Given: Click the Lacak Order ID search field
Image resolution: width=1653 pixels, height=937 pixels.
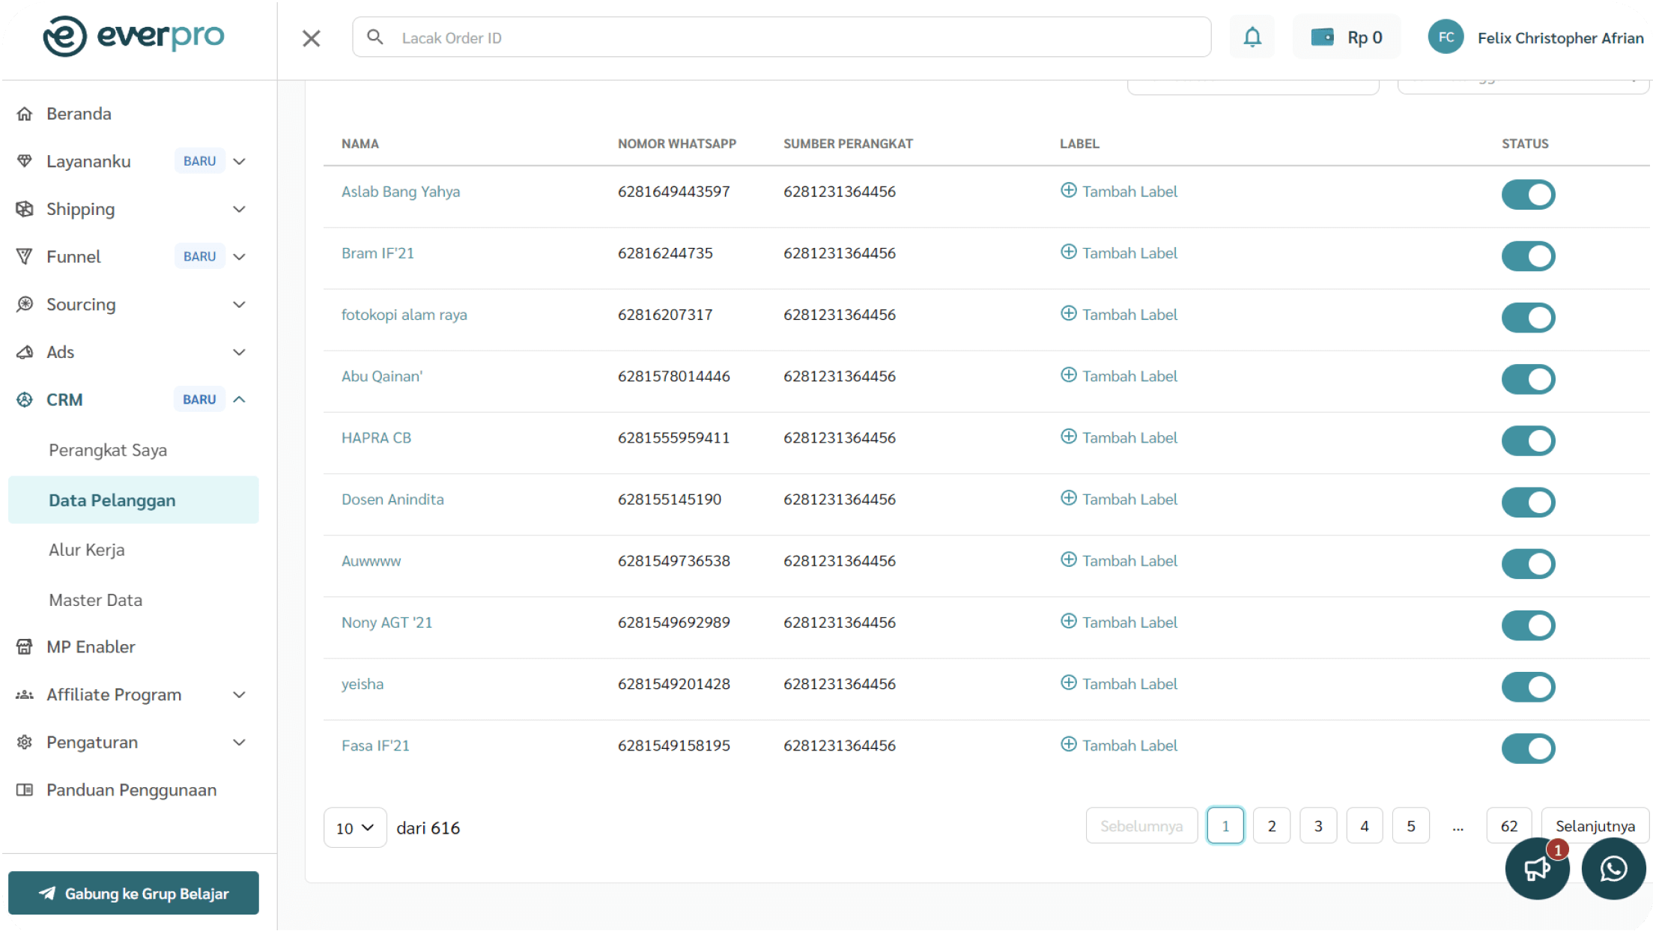Looking at the screenshot, I should click(x=781, y=37).
